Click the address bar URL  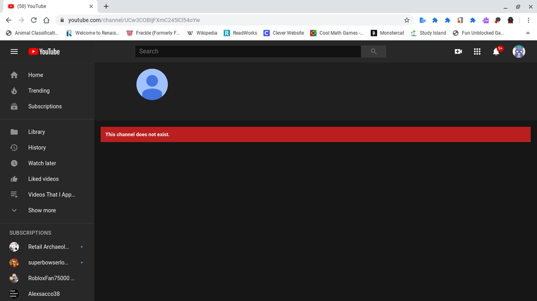click(134, 20)
